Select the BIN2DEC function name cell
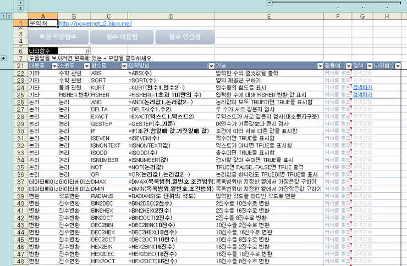This screenshot has height=266, width=407. pyautogui.click(x=109, y=203)
